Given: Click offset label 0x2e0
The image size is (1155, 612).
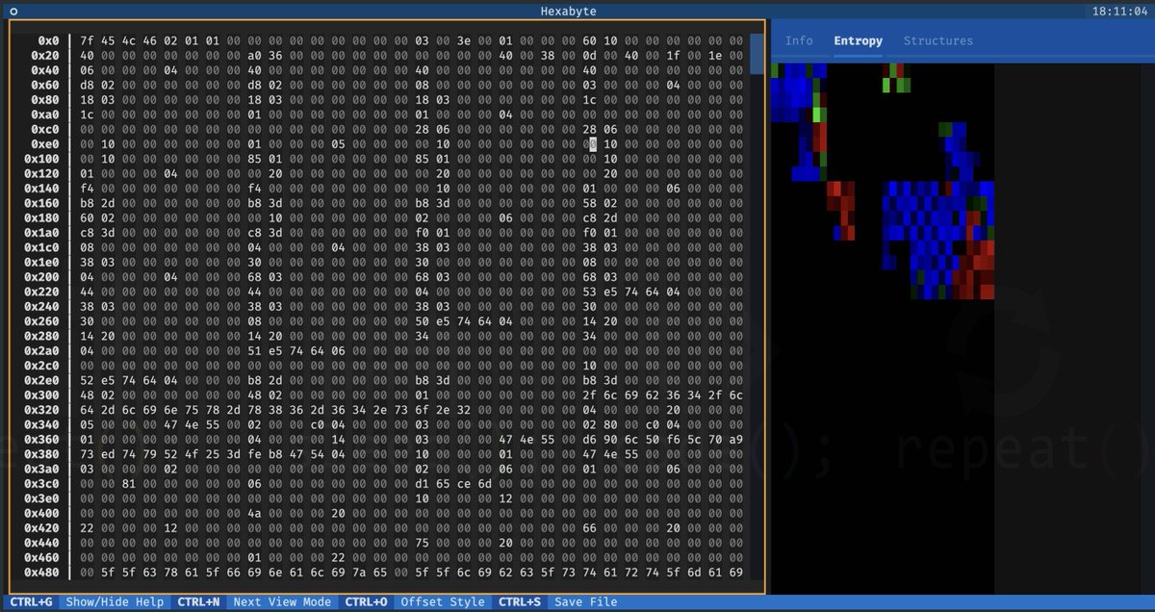Looking at the screenshot, I should (x=41, y=380).
